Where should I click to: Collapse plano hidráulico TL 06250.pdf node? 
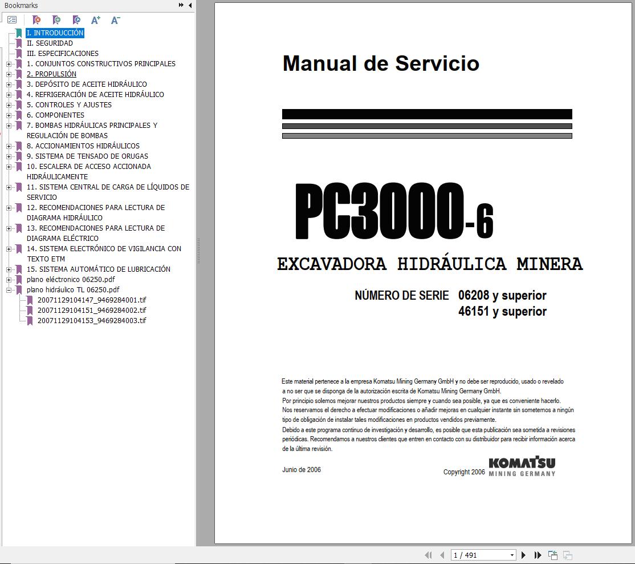click(x=9, y=290)
